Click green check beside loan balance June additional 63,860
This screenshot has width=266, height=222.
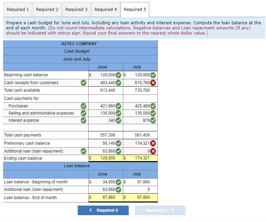118,190
